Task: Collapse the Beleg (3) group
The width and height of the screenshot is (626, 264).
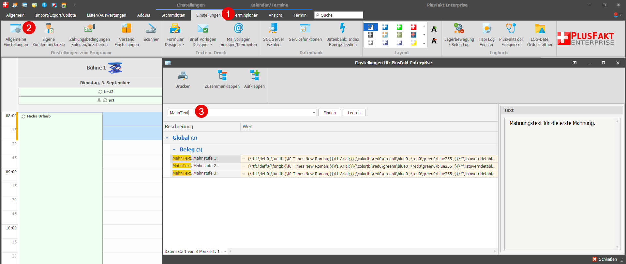Action: [174, 150]
